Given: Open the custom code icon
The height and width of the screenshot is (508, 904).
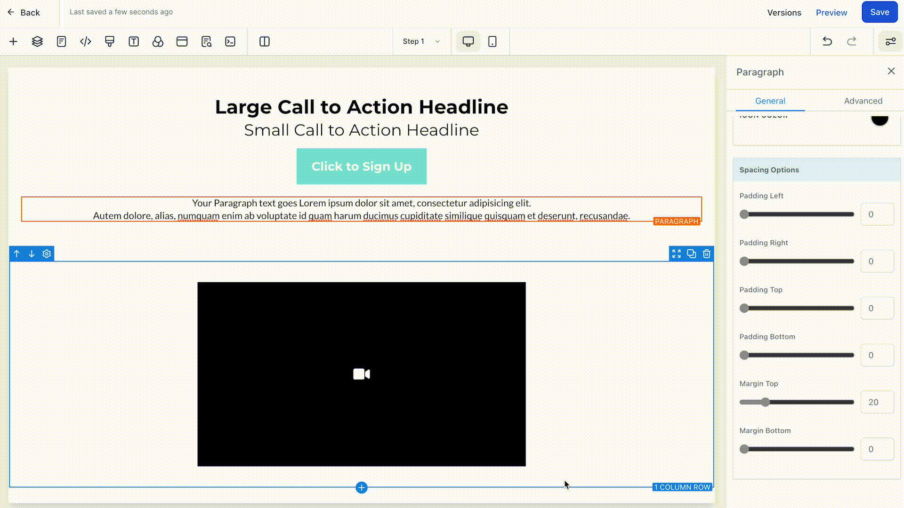Looking at the screenshot, I should pyautogui.click(x=86, y=41).
